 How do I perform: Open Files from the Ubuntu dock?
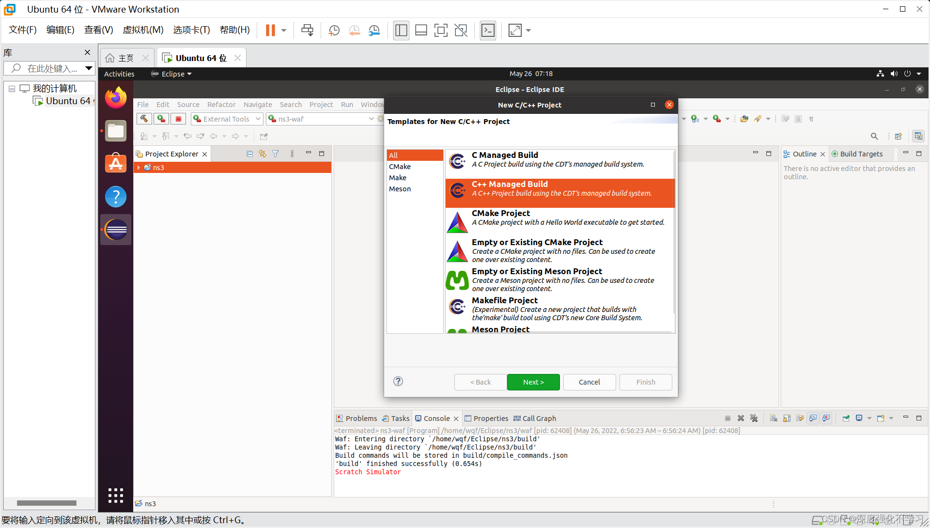[x=116, y=131]
